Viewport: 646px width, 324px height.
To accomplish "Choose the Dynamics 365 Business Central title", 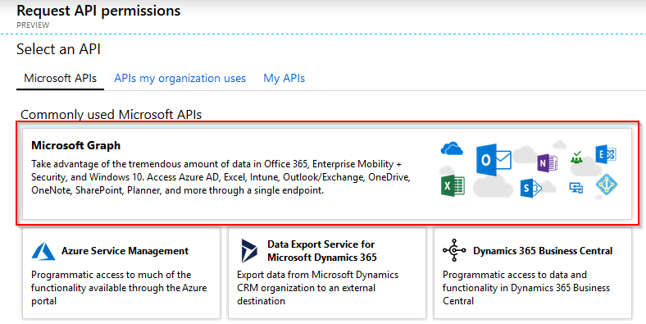I will pyautogui.click(x=543, y=251).
